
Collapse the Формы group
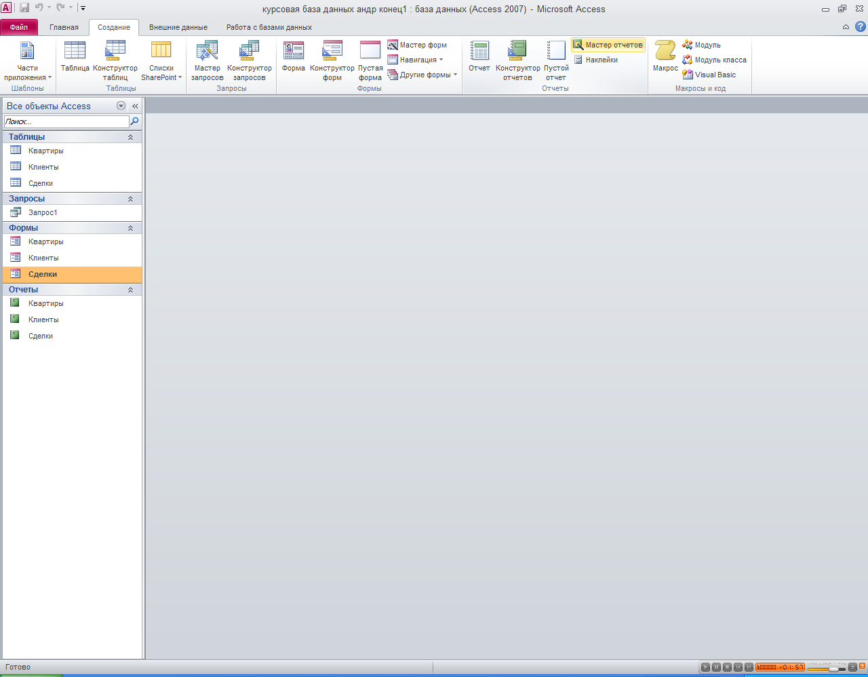(x=131, y=228)
